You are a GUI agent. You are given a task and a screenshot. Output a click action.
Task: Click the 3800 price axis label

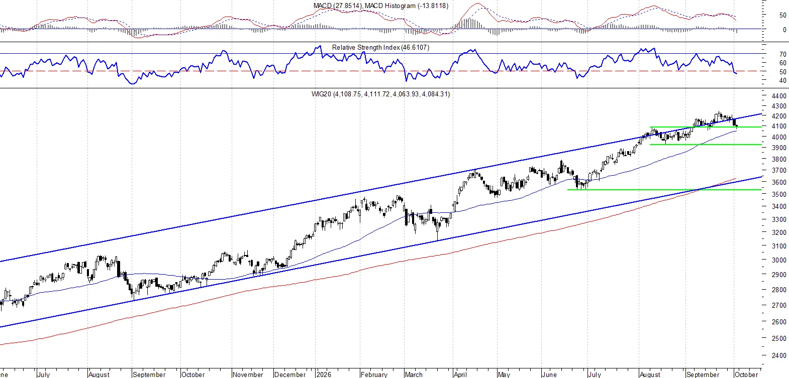[779, 159]
